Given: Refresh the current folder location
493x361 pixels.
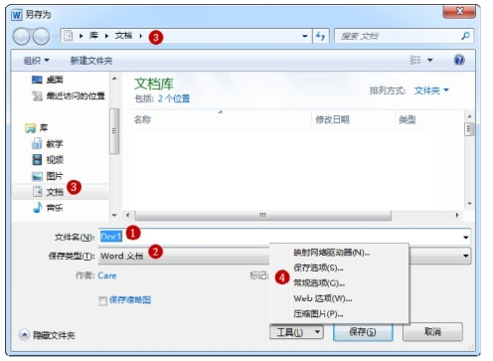Looking at the screenshot, I should (320, 36).
